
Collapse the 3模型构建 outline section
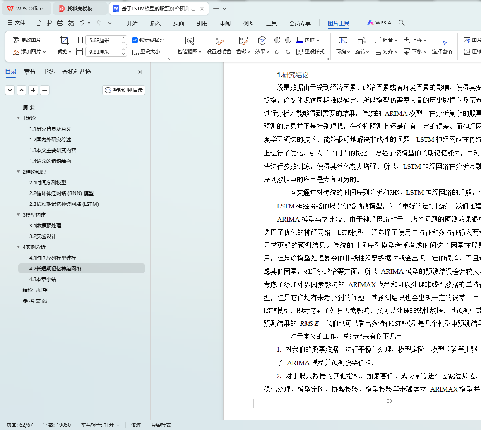18,215
